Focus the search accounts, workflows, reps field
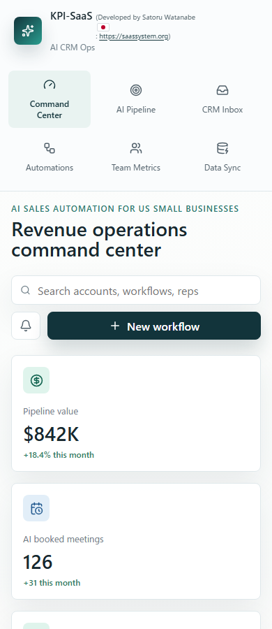The image size is (272, 629). coord(136,290)
